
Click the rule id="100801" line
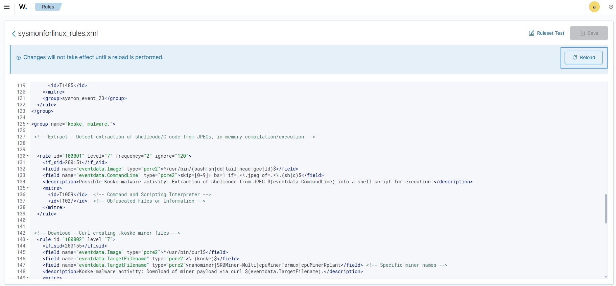(x=114, y=156)
